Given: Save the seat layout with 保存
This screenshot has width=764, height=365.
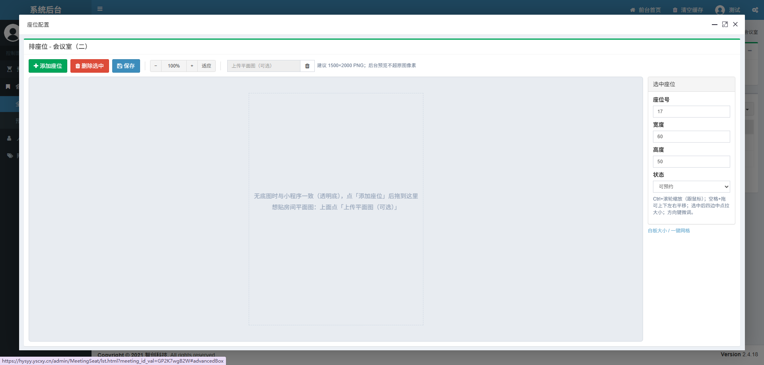Looking at the screenshot, I should [x=126, y=66].
